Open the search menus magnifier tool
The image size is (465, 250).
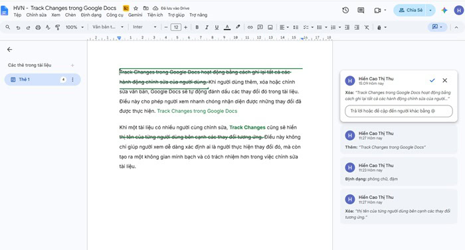tap(8, 27)
